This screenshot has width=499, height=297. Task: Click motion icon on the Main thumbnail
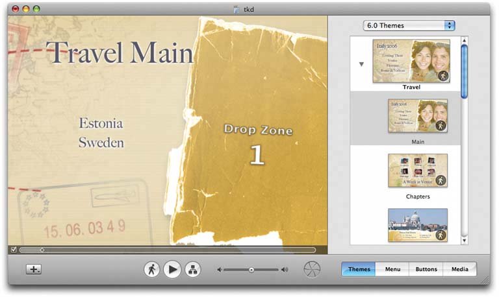click(x=441, y=126)
